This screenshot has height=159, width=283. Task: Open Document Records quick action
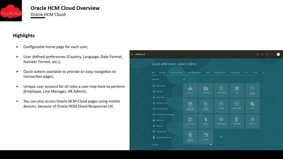(160, 109)
